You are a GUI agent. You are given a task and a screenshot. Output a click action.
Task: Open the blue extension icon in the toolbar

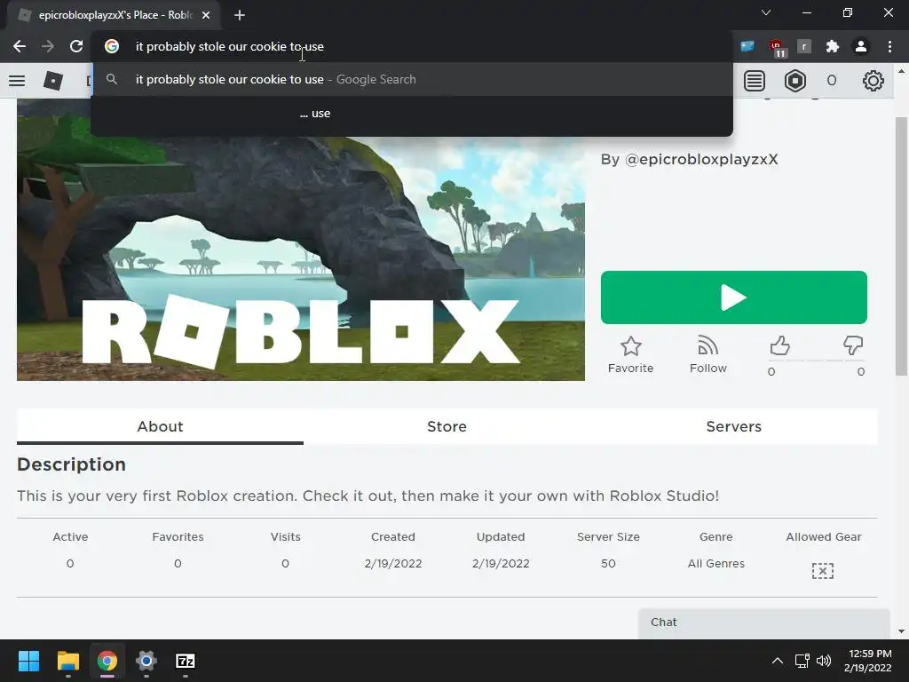[x=747, y=46]
